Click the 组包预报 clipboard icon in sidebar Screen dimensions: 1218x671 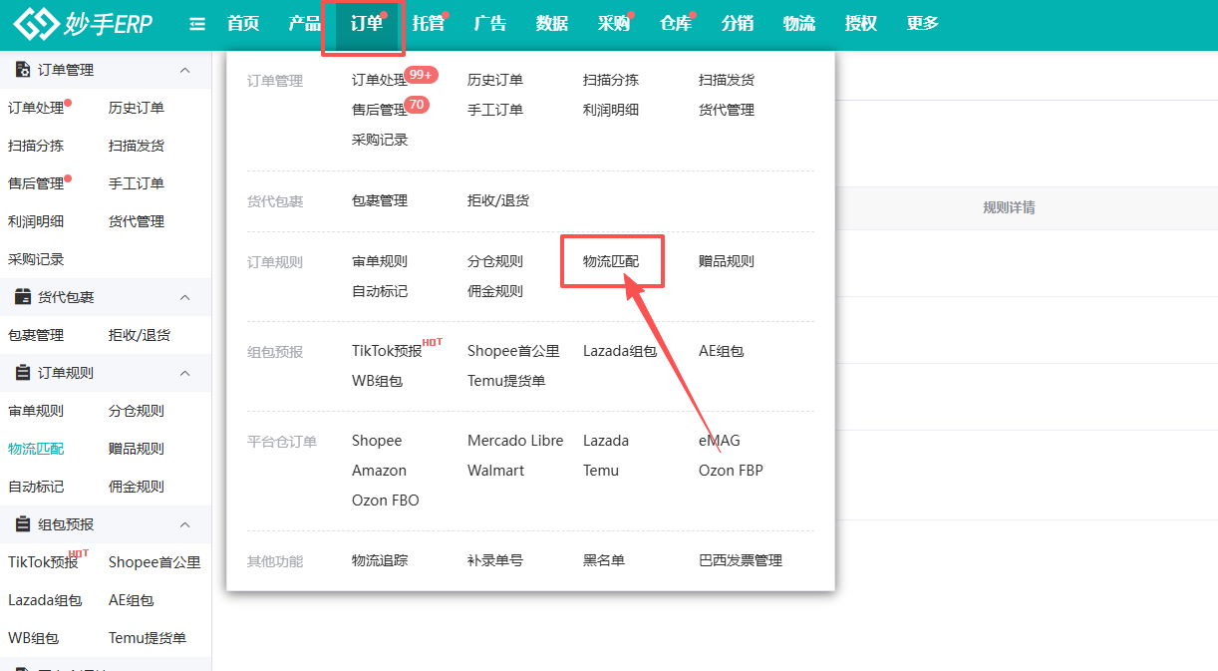23,524
